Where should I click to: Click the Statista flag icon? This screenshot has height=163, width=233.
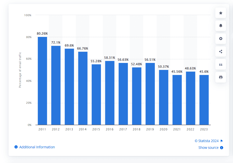pos(222,141)
